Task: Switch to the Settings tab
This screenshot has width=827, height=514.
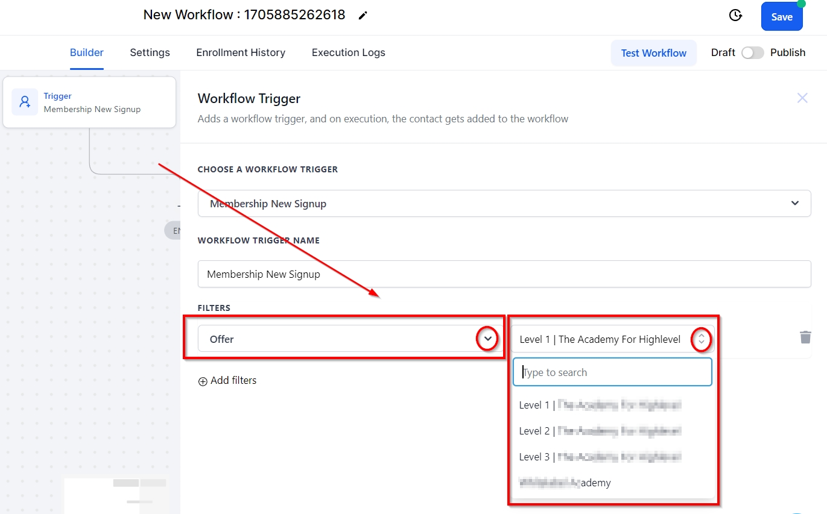Action: click(150, 53)
